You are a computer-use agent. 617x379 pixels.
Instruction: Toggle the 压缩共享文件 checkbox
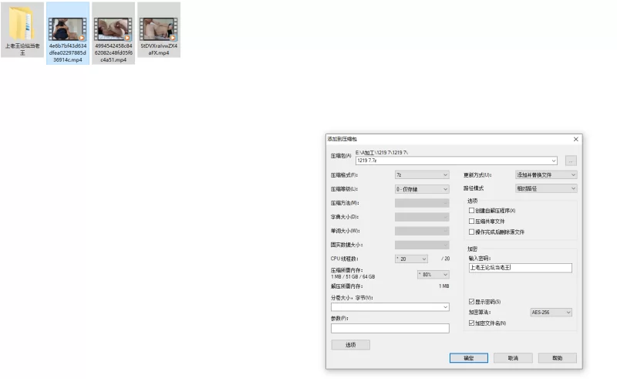tap(472, 221)
